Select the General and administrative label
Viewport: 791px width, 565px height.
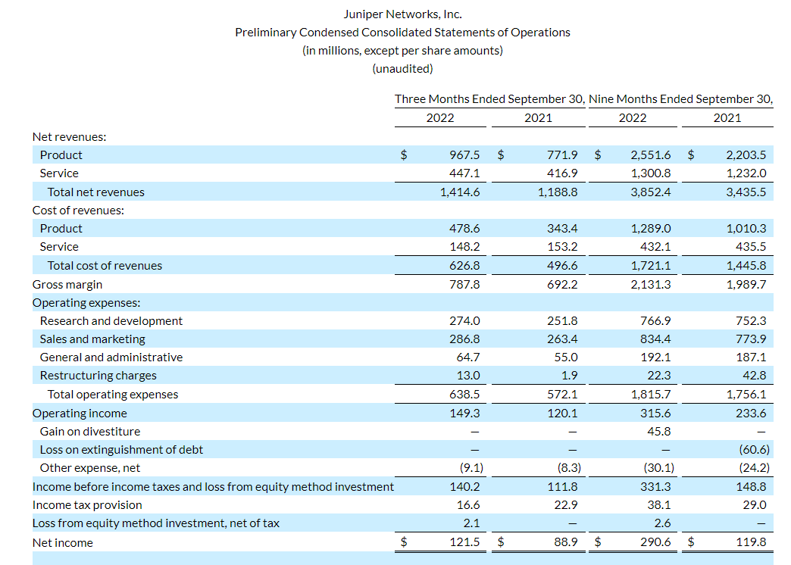[111, 357]
